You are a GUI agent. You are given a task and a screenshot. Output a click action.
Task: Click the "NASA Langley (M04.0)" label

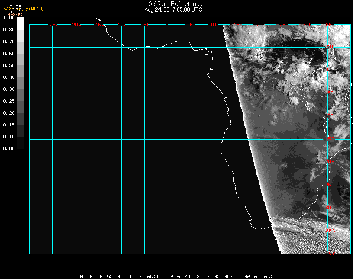point(23,9)
